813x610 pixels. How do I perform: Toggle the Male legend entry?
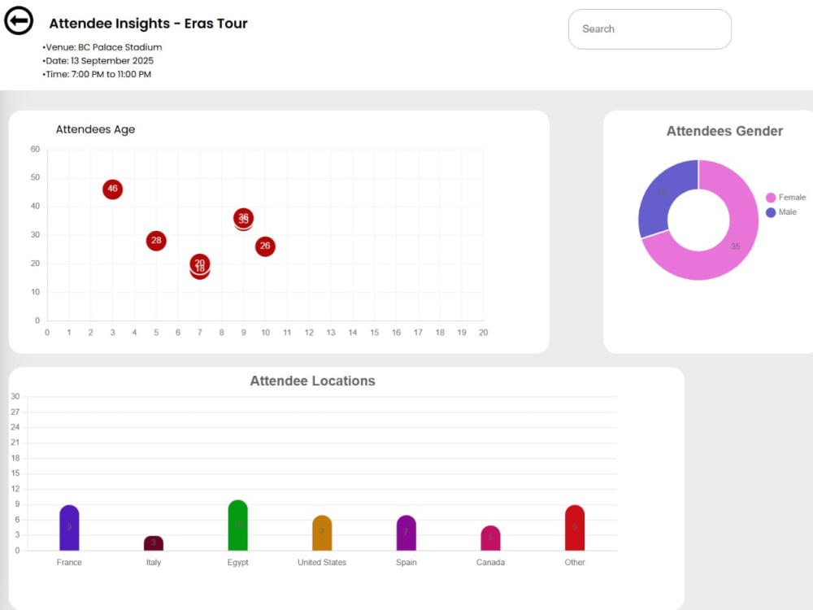pos(780,211)
